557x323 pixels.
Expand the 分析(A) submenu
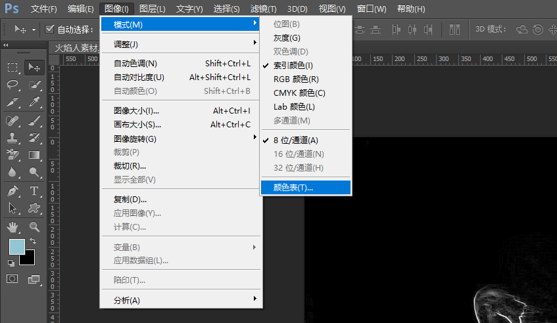181,300
